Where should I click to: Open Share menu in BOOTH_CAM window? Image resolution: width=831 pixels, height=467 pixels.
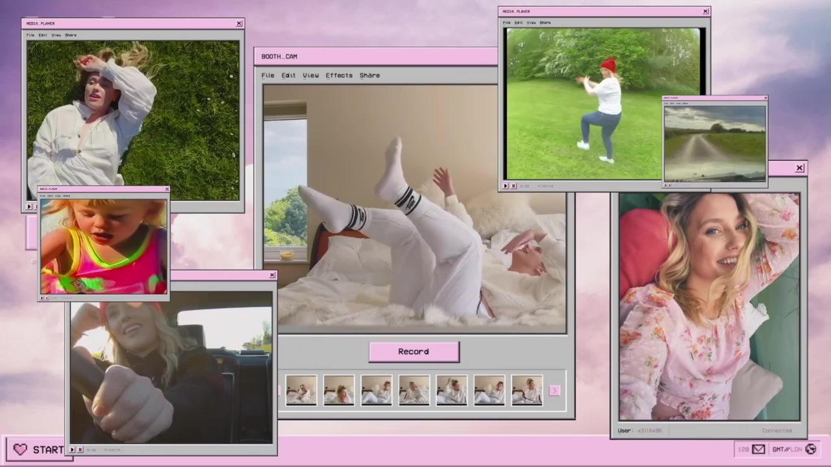(369, 75)
